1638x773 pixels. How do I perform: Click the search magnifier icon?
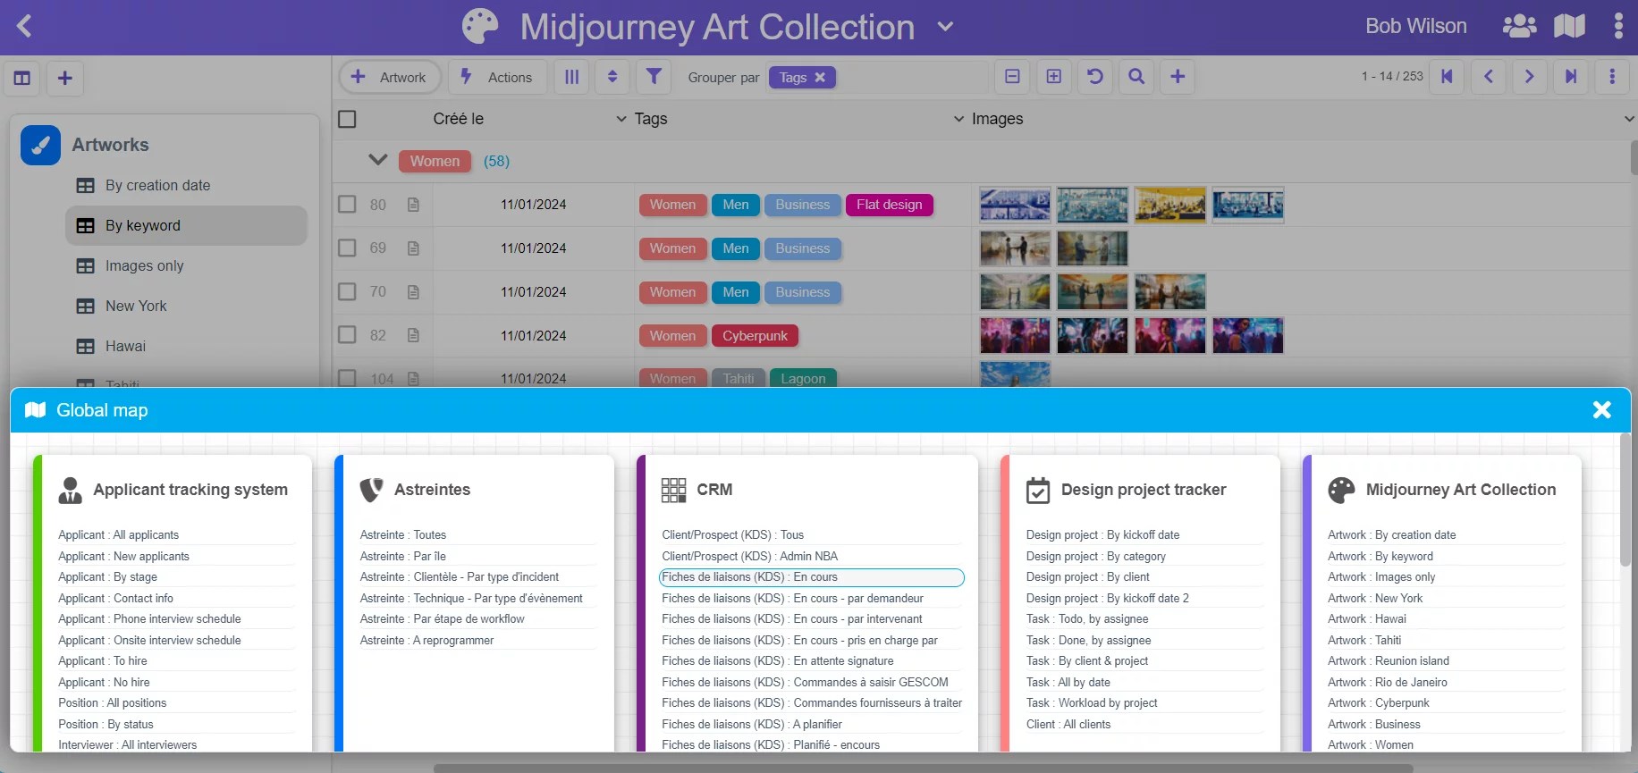pyautogui.click(x=1136, y=77)
